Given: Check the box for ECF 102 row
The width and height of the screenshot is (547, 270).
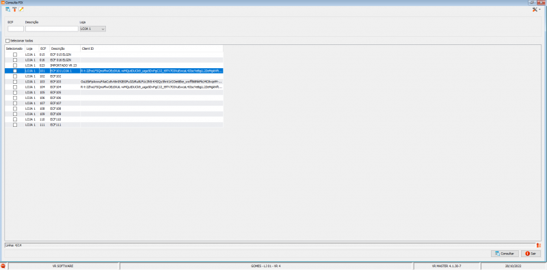Looking at the screenshot, I should 15,76.
